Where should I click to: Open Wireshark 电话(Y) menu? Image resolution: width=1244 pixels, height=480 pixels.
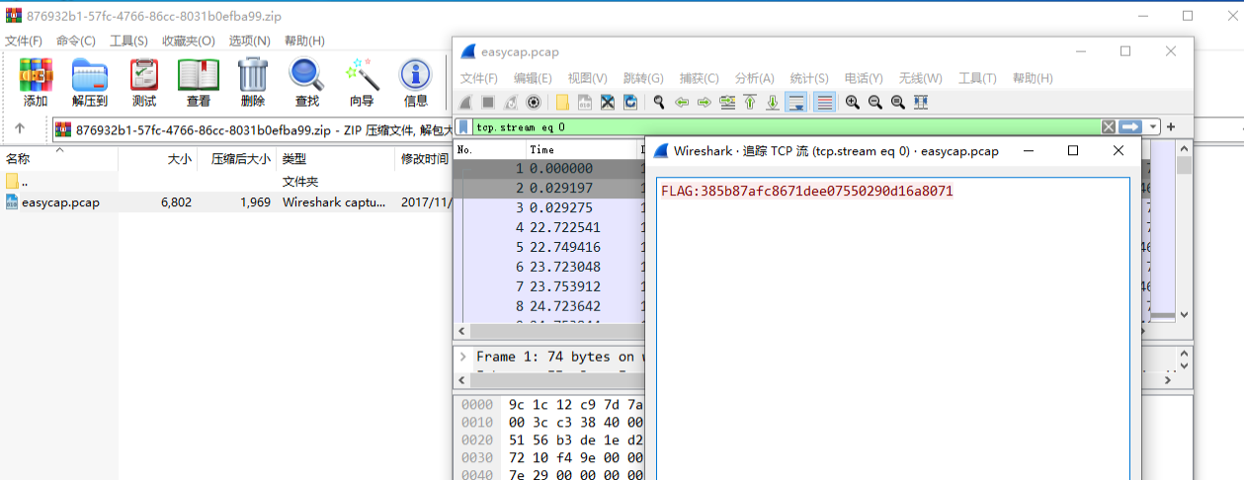click(x=864, y=78)
